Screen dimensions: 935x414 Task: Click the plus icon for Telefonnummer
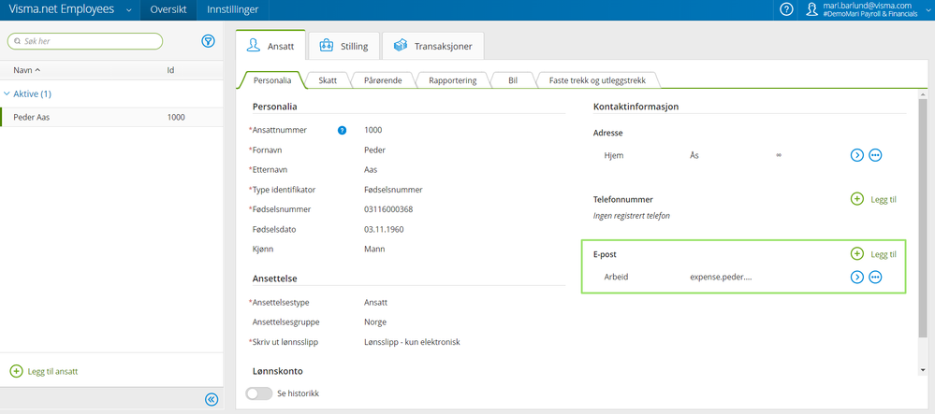(857, 200)
